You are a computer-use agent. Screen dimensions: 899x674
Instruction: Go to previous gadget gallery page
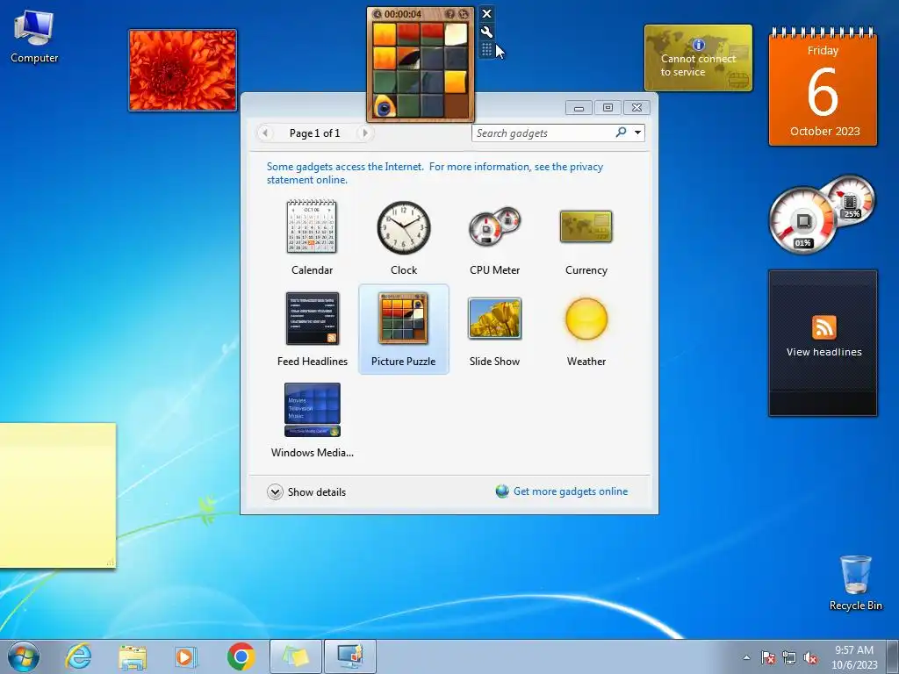click(x=265, y=133)
